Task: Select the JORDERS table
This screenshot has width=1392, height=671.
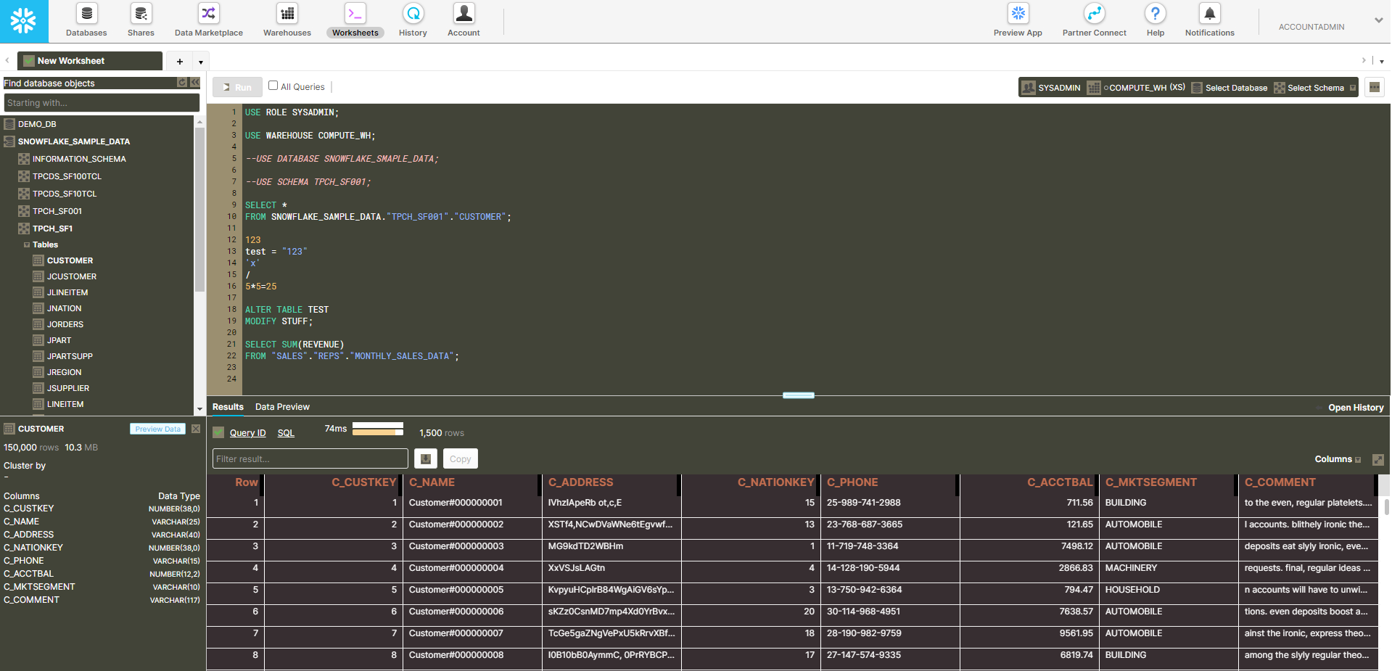Action: [65, 324]
